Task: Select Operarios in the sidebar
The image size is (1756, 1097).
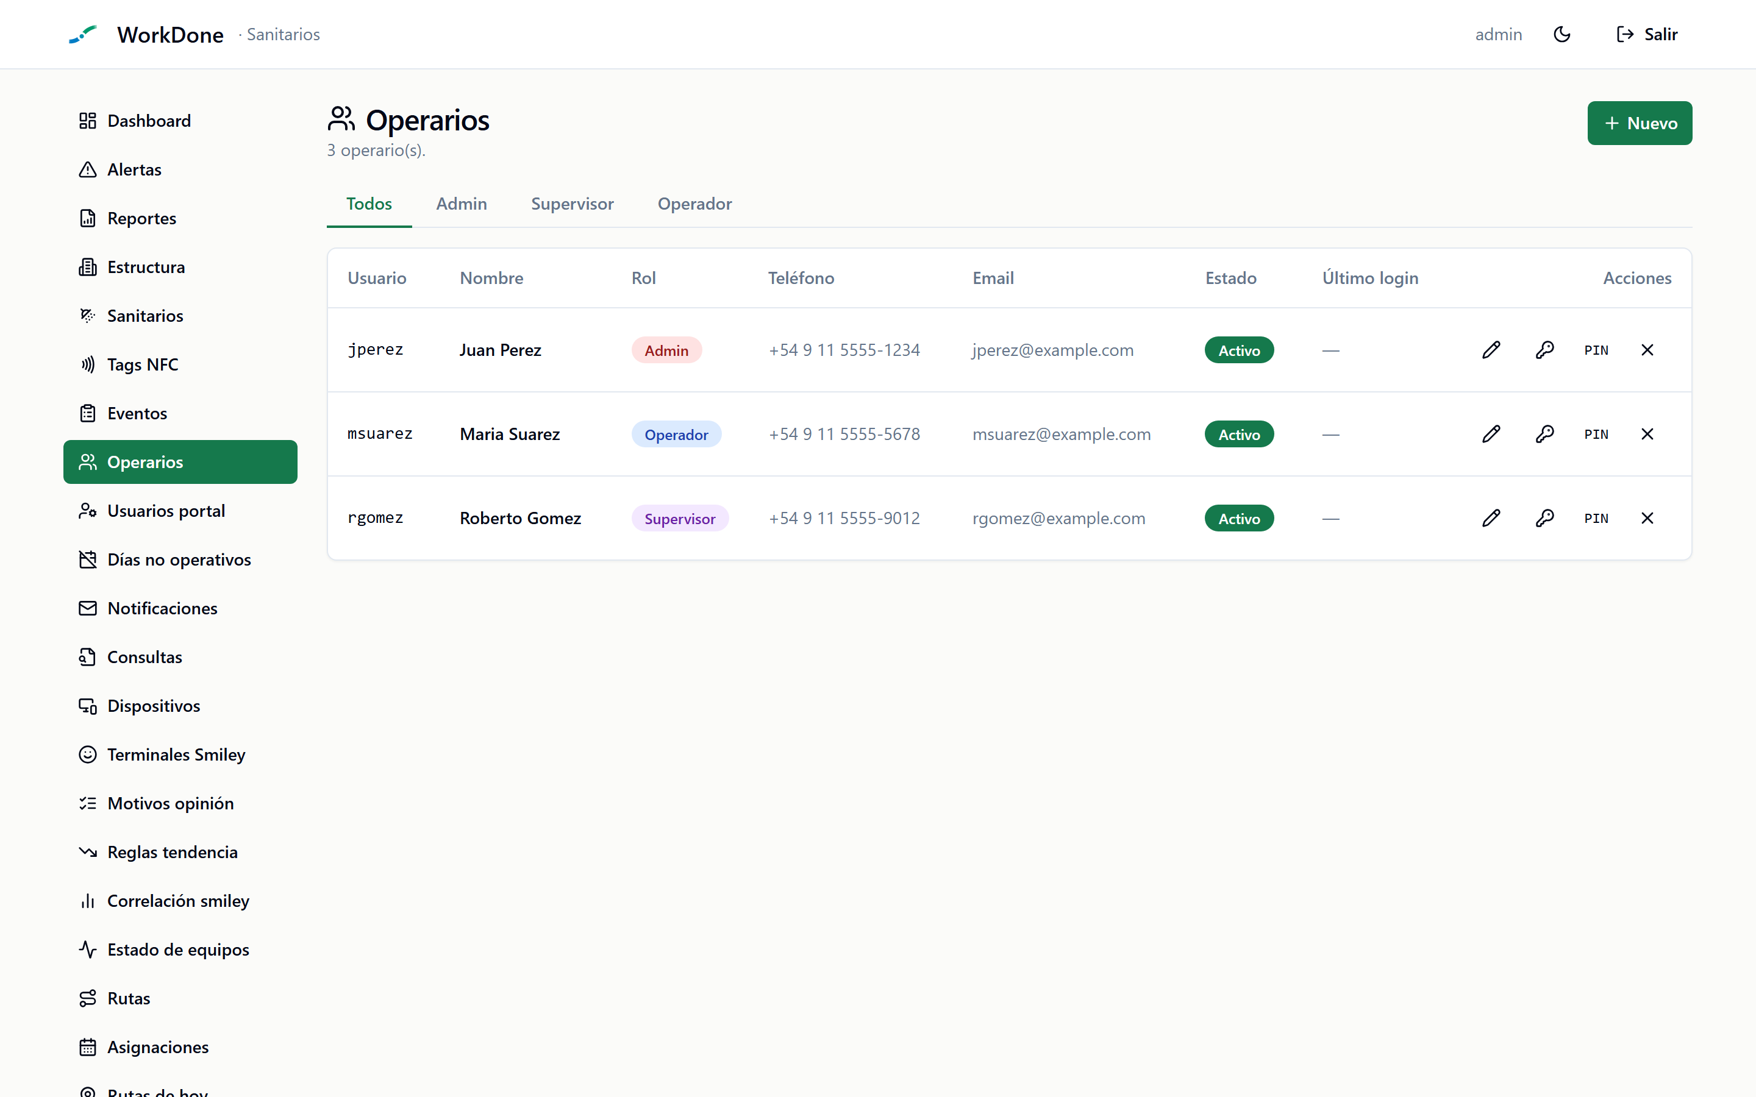Action: (x=180, y=461)
